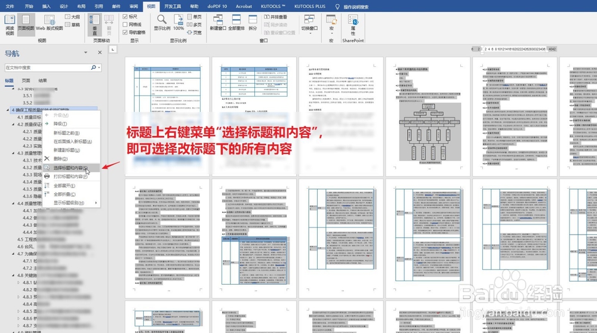
Task: Collapse the 4.4 质量管理 heading
Action: 13,203
